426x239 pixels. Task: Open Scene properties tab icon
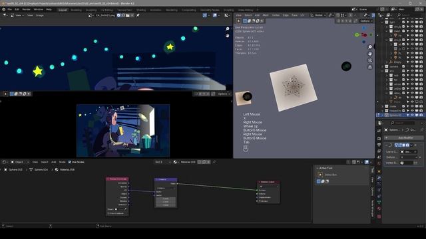click(379, 157)
